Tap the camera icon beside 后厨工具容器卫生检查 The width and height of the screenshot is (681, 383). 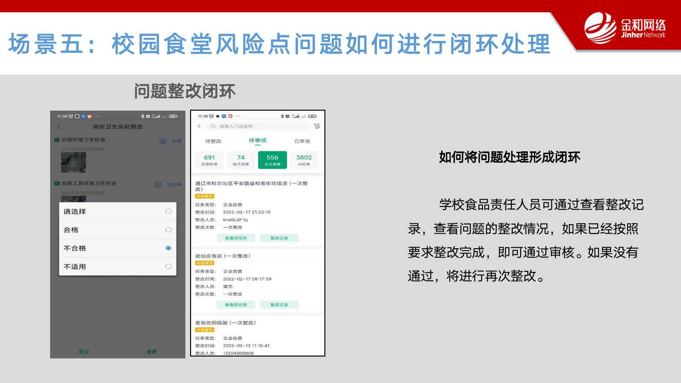click(158, 184)
